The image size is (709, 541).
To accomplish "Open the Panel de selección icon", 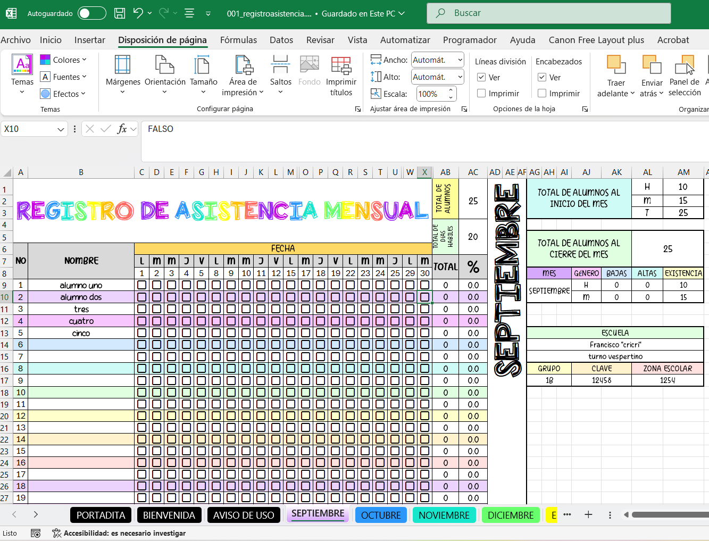I will pos(685,66).
